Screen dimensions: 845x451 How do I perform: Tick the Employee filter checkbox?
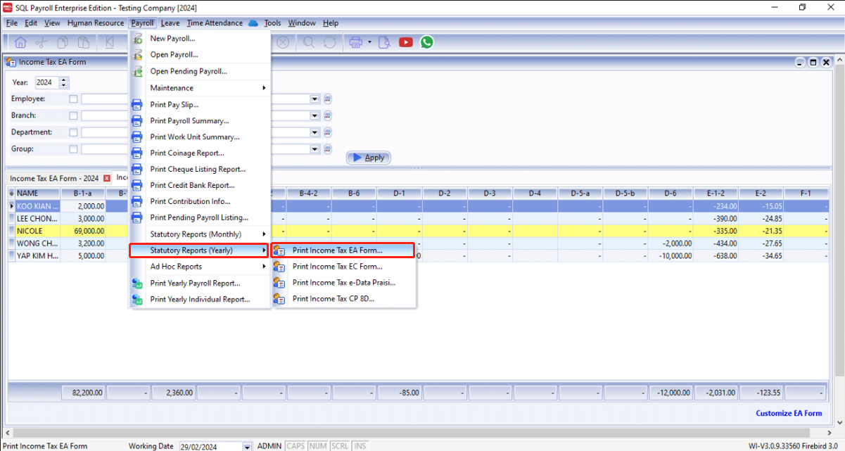(73, 99)
